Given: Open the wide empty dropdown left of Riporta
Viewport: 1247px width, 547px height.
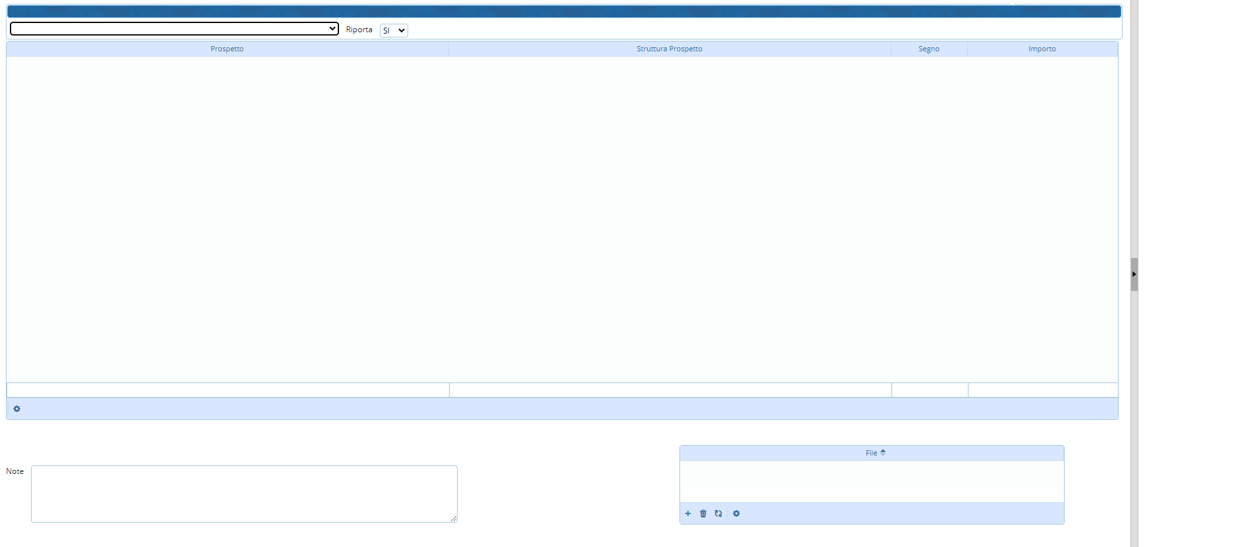Looking at the screenshot, I should pos(174,29).
